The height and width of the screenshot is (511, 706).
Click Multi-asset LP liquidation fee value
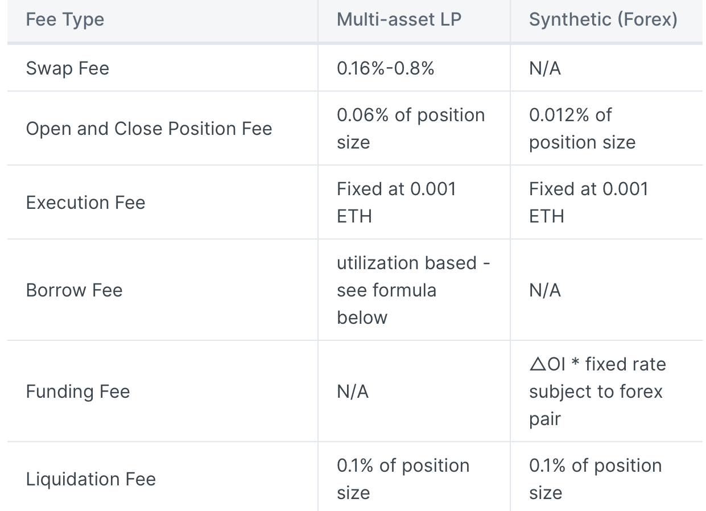click(x=403, y=479)
